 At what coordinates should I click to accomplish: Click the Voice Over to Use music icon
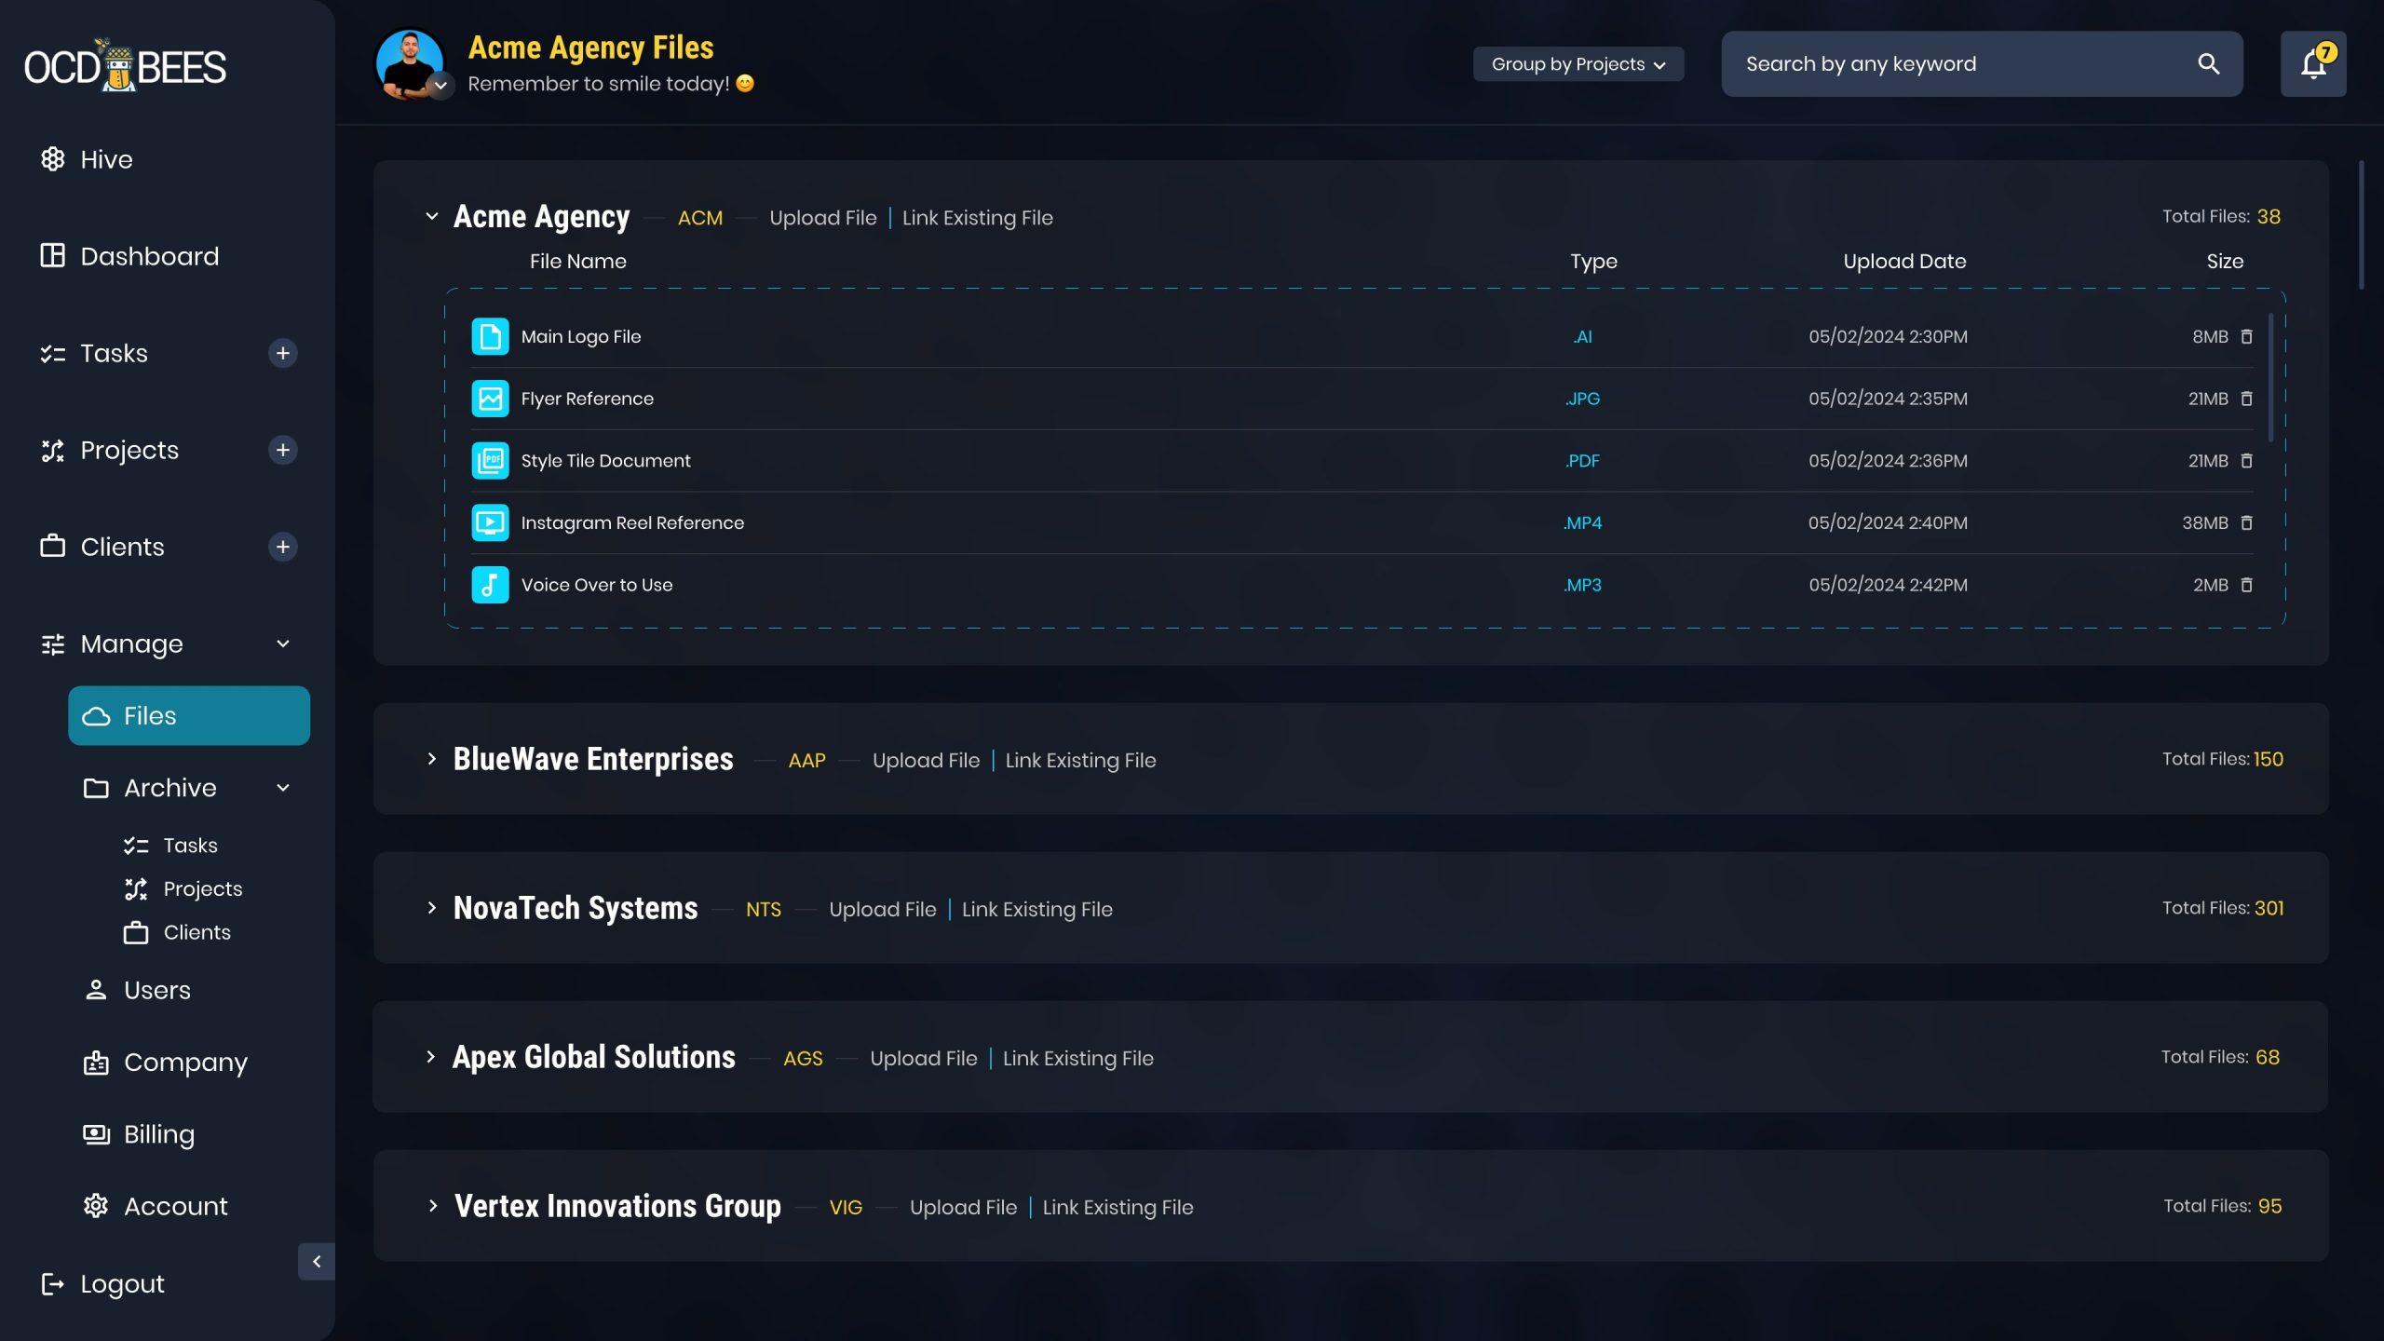[x=490, y=585]
